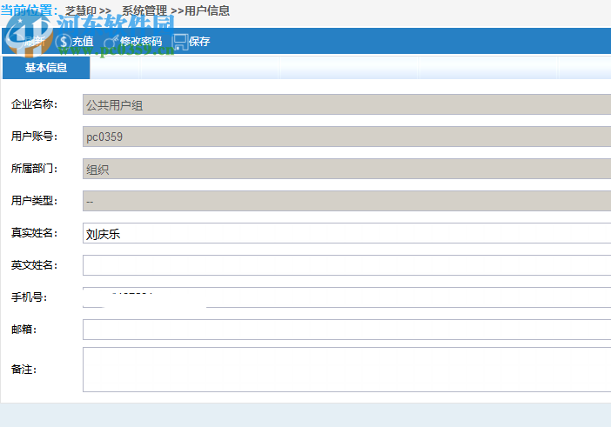Click the 充值 toolbar label

83,41
